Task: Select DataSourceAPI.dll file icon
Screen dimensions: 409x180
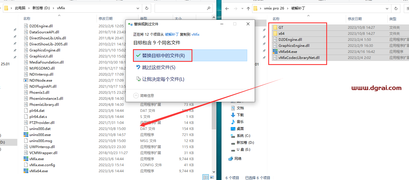Action: pyautogui.click(x=26, y=32)
